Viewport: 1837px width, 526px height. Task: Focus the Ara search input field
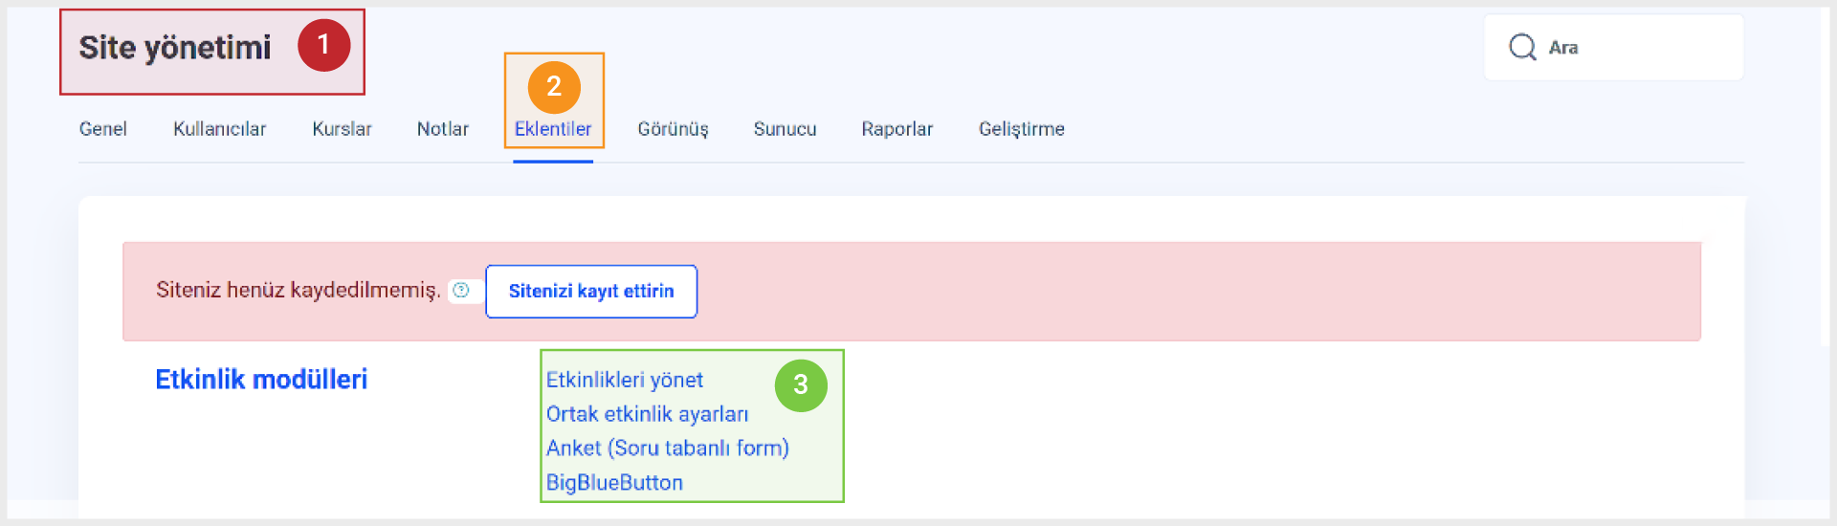point(1614,48)
